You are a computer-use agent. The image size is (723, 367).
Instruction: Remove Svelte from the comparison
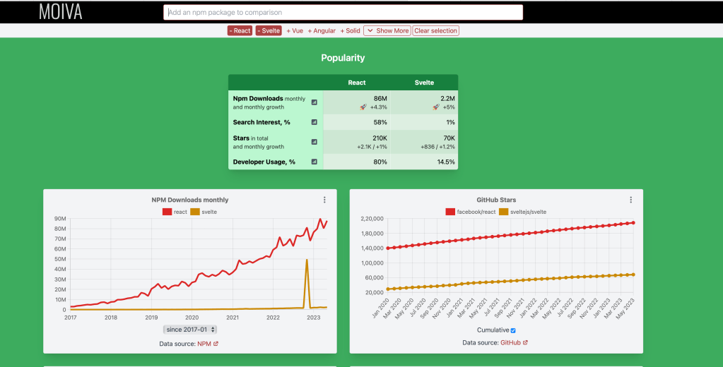(x=269, y=31)
